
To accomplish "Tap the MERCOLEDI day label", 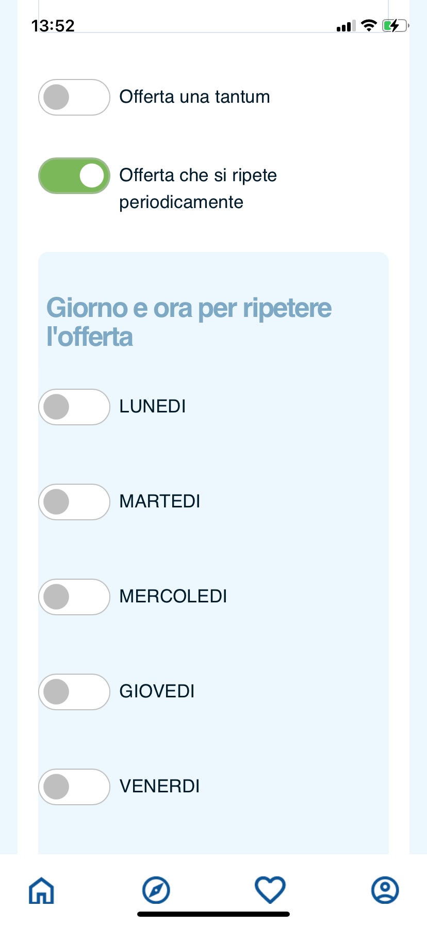I will coord(173,596).
